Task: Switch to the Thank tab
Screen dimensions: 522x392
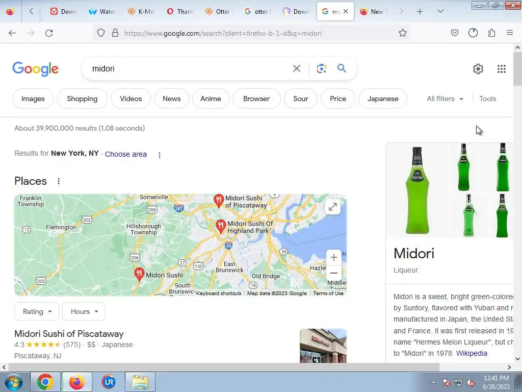Action: [180, 12]
